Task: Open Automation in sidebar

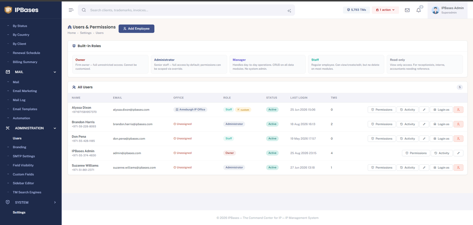Action: [x=21, y=118]
